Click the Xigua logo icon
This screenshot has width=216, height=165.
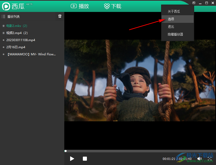pos(6,6)
